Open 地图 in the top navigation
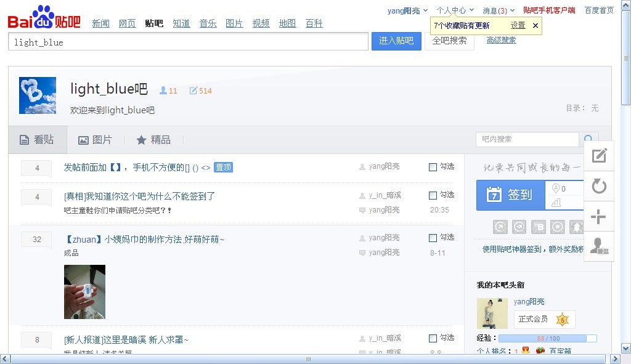The width and height of the screenshot is (631, 364). [287, 23]
